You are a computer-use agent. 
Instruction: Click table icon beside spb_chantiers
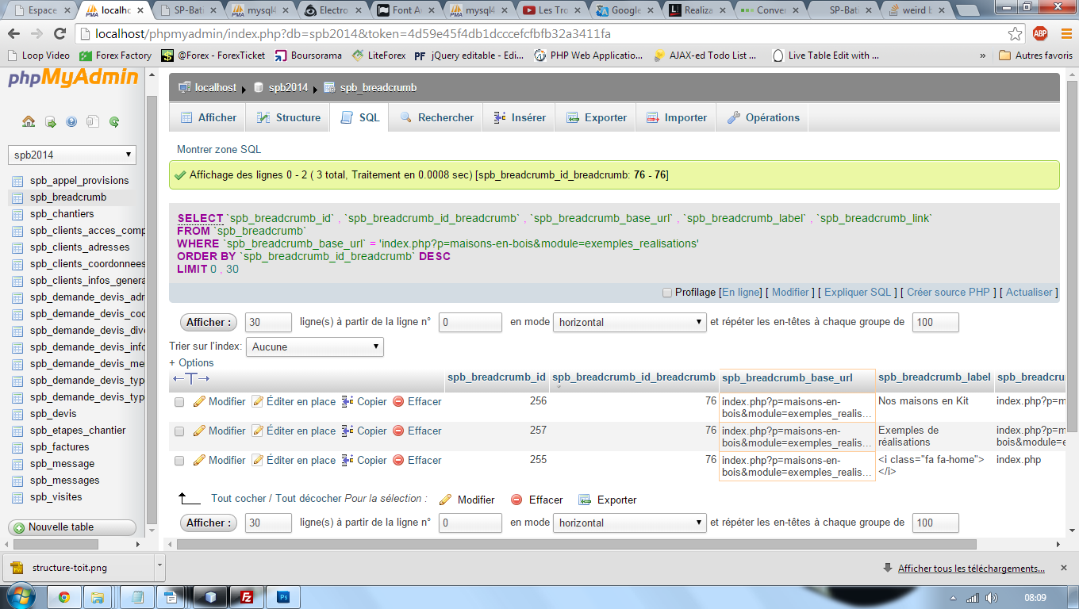(17, 214)
